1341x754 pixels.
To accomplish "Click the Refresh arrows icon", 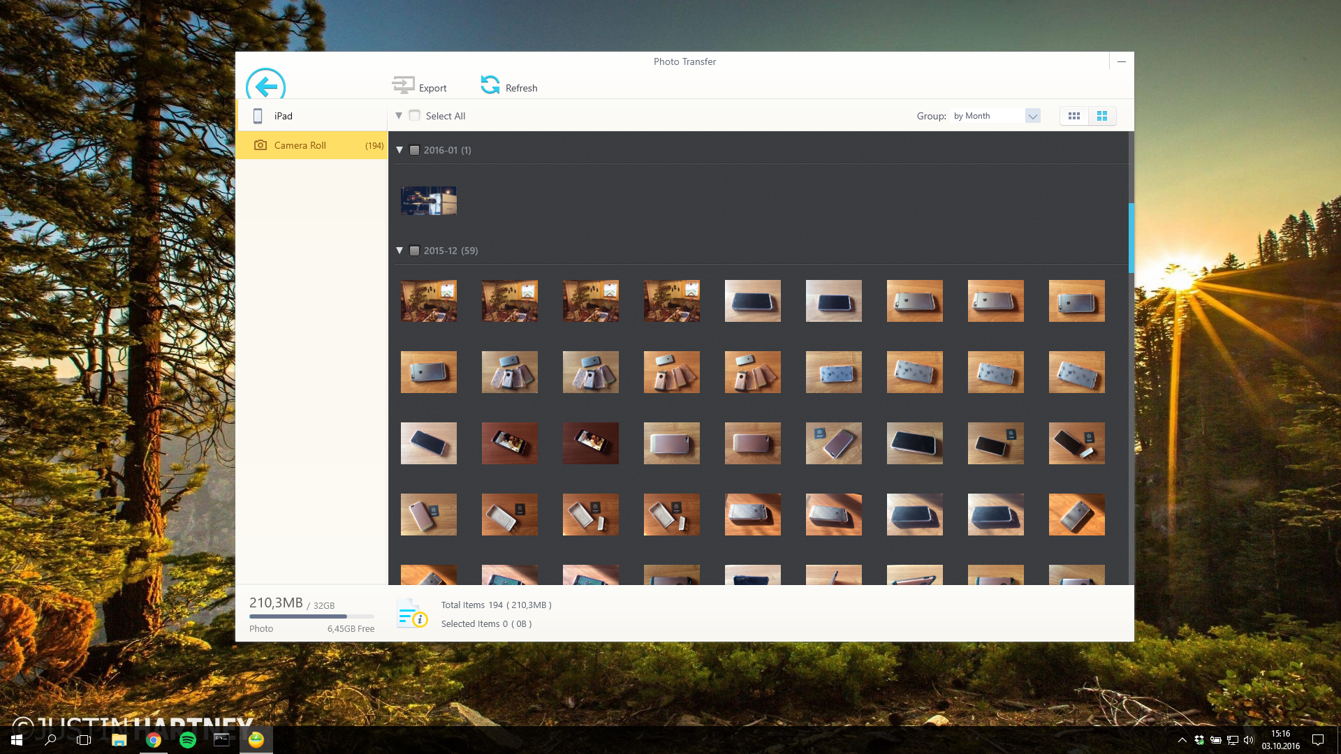I will (x=490, y=85).
